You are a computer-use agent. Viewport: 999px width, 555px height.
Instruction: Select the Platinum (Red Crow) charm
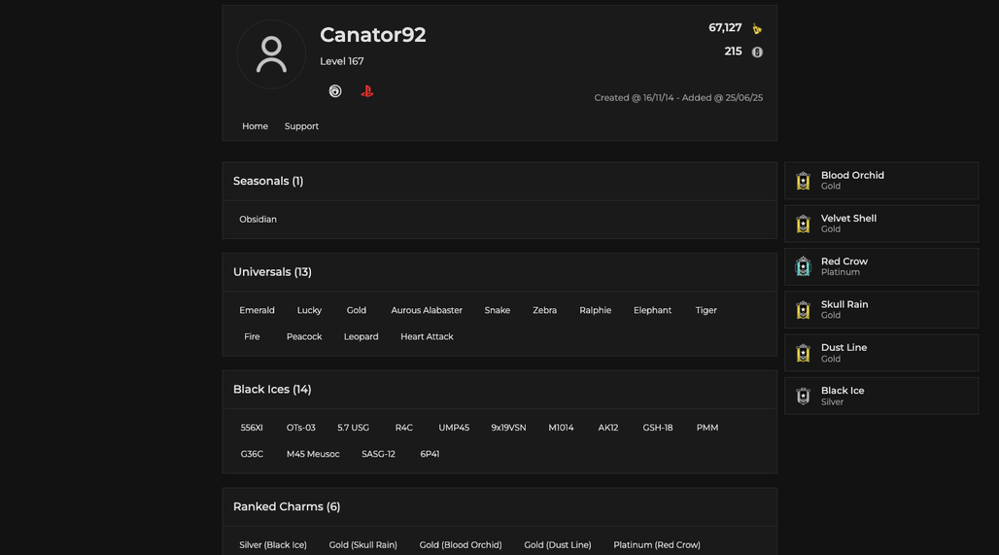[657, 545]
